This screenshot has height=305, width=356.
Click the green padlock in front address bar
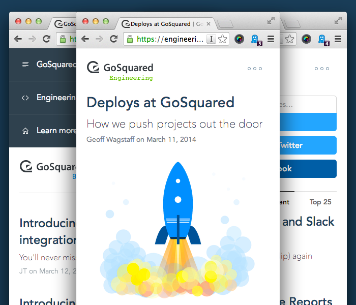tap(130, 39)
